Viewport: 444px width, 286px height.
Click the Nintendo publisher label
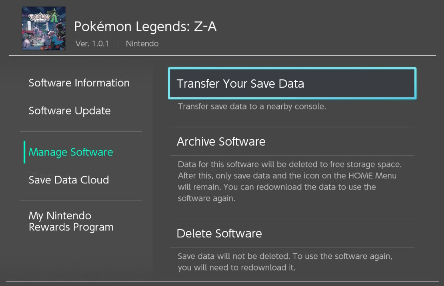(142, 44)
